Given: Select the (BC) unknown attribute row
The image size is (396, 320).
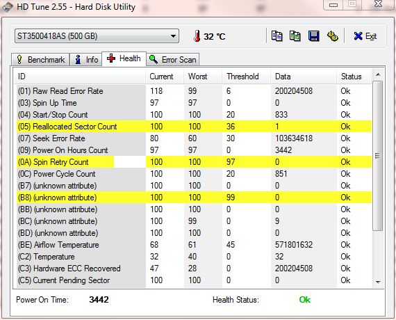Looking at the screenshot, I should 194,221.
